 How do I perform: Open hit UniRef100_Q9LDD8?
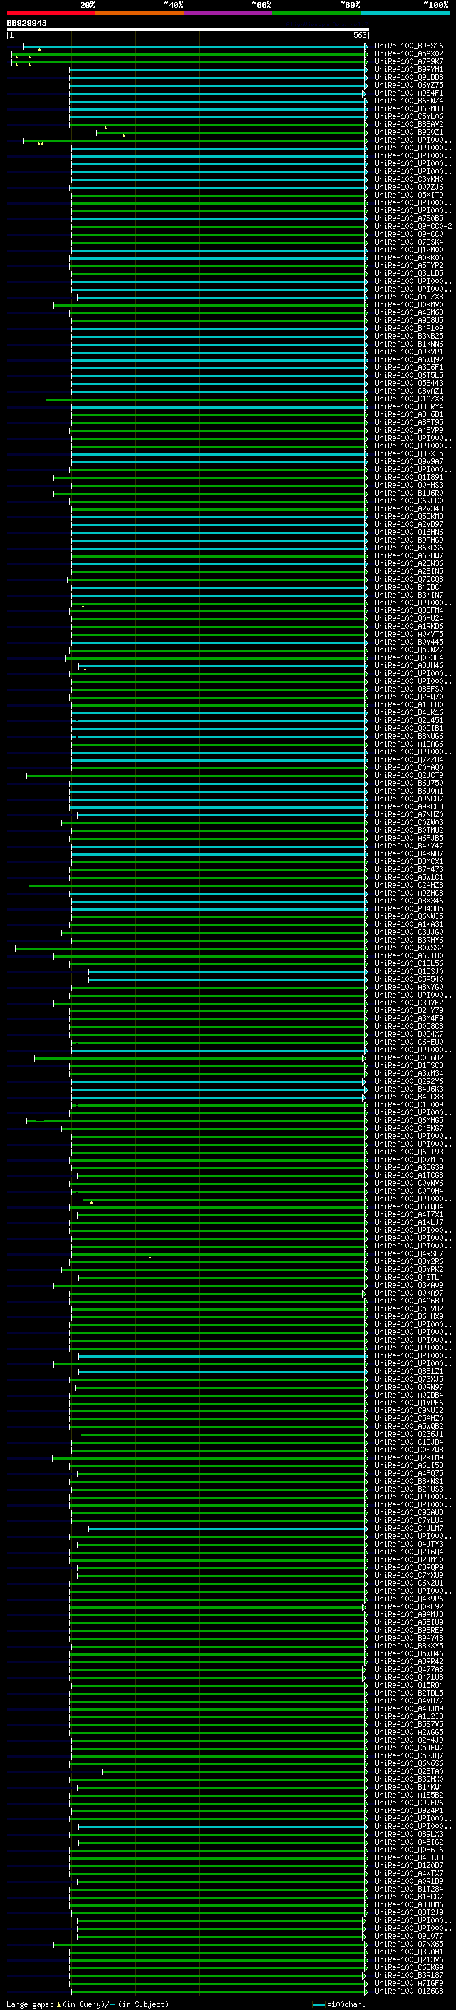click(x=408, y=77)
